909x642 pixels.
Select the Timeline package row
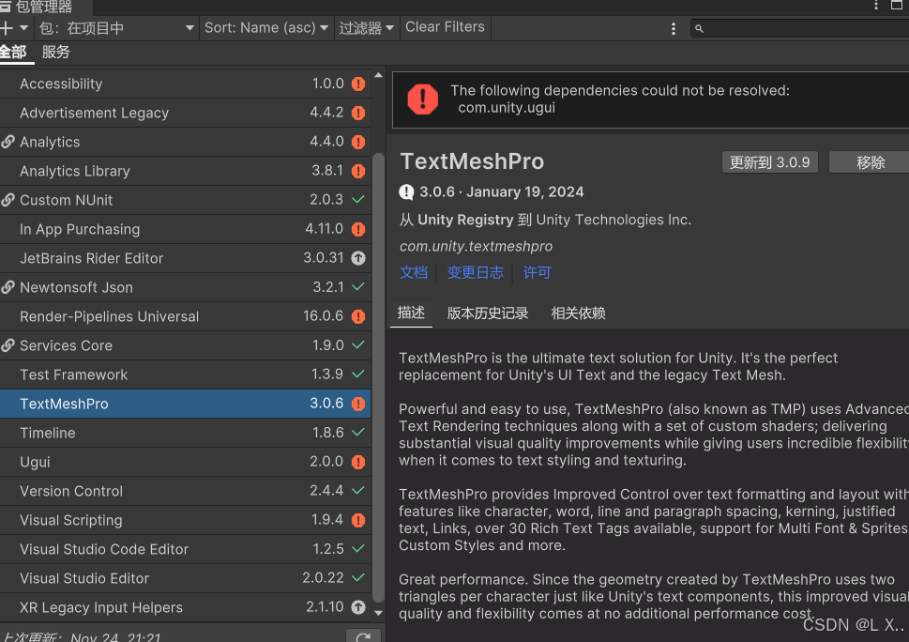(x=185, y=433)
